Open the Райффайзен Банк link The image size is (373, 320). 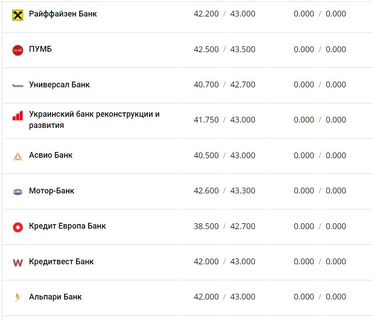tap(63, 14)
